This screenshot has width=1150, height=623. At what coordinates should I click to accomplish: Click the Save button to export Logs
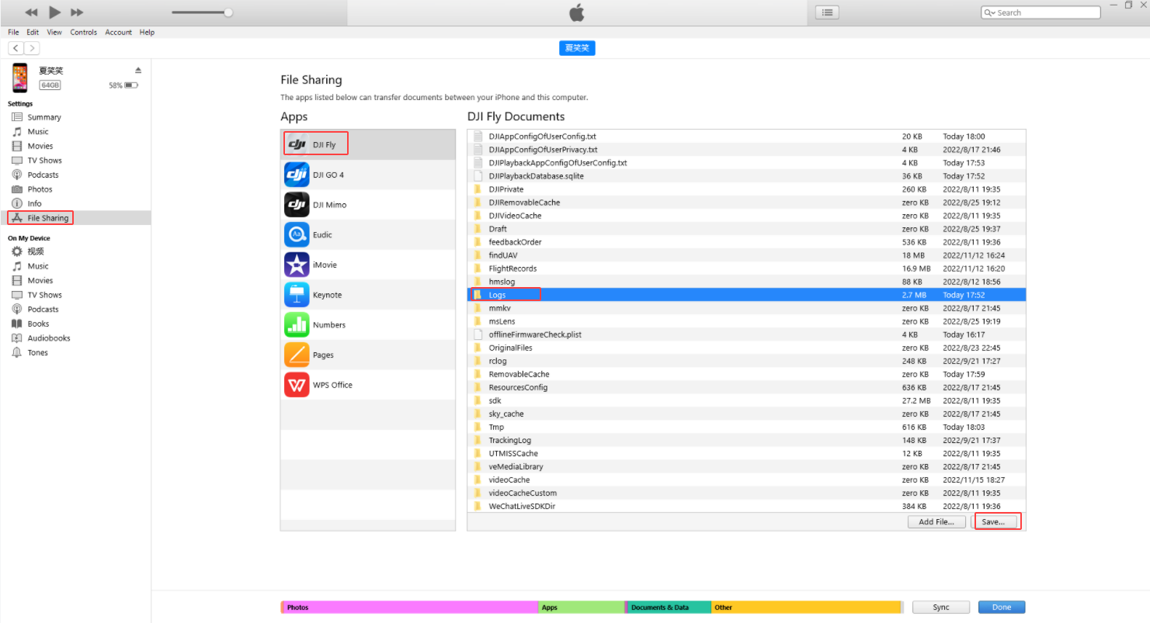pos(997,521)
